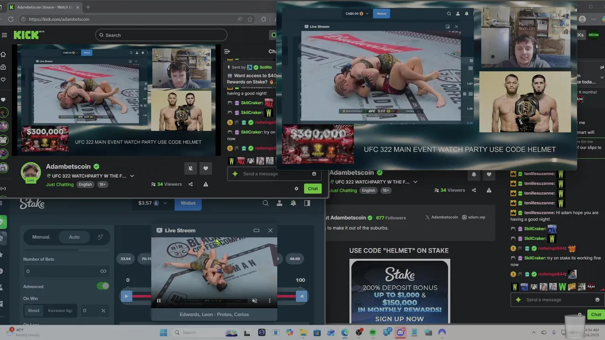
Task: Click the side panel icon in Stake header
Action: (307, 203)
